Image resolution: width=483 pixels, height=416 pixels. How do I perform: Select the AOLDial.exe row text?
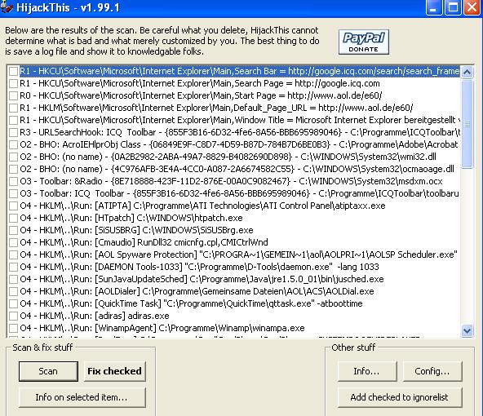pyautogui.click(x=197, y=291)
